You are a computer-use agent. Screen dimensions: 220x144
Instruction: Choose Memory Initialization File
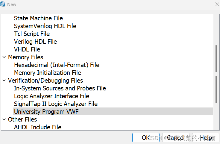coord(47,73)
